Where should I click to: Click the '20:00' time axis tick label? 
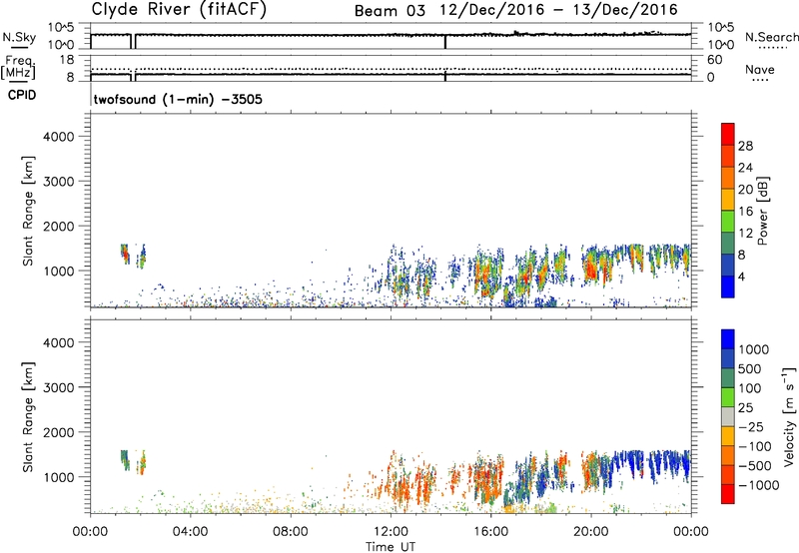(x=591, y=532)
